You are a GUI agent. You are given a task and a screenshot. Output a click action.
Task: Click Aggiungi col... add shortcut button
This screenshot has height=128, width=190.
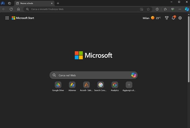point(129,86)
